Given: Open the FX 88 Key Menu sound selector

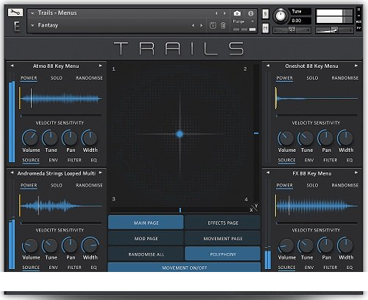Looking at the screenshot, I should 312,173.
